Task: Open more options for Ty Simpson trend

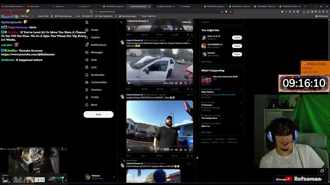Action: [241, 103]
